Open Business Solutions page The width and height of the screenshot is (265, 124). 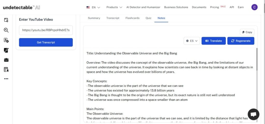176,7
